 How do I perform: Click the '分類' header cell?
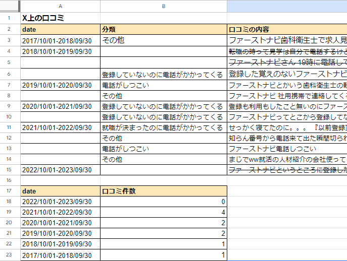tap(164, 29)
